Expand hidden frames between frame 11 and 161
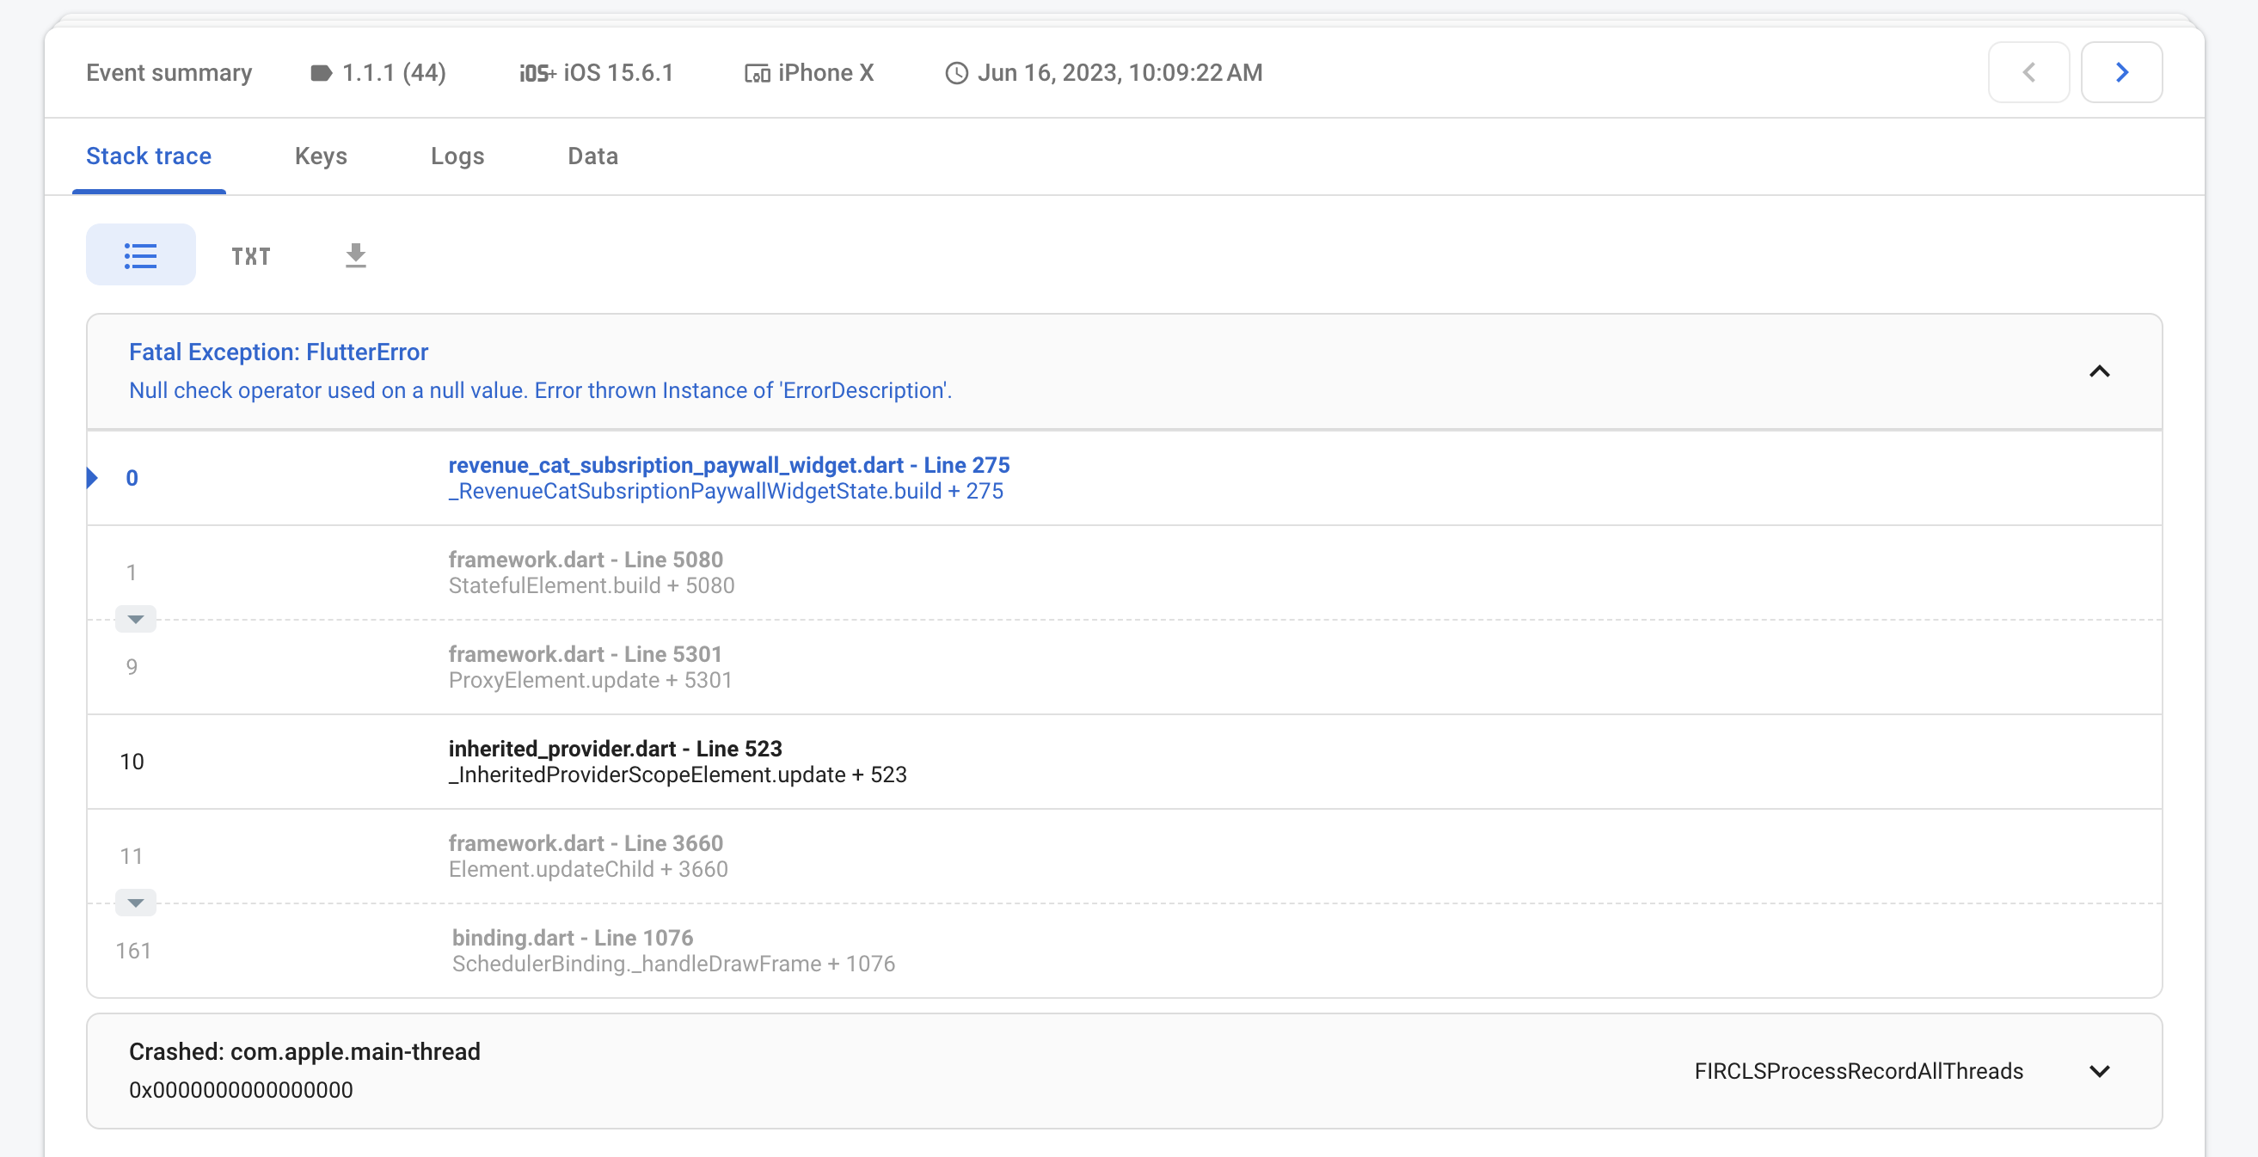 (x=135, y=903)
